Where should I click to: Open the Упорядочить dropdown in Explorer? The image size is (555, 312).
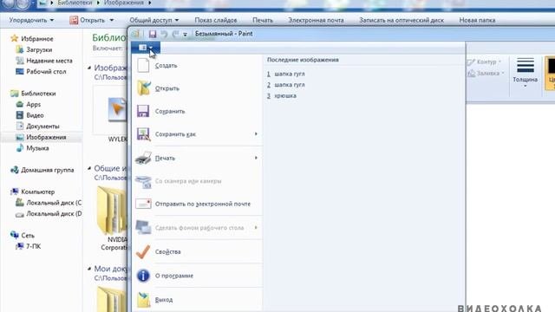coord(31,20)
